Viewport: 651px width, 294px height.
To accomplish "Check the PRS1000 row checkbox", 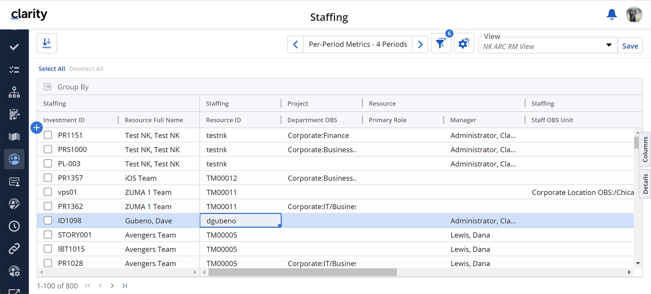I will coord(48,149).
